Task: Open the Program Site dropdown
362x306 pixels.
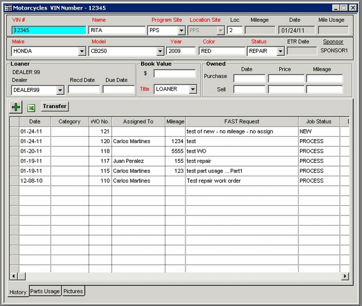Action: (181, 31)
